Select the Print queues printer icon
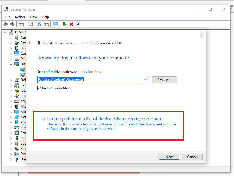Image resolution: width=234 pixels, height=176 pixels. point(17,128)
